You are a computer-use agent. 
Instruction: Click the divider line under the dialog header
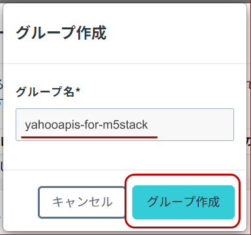(x=125, y=63)
